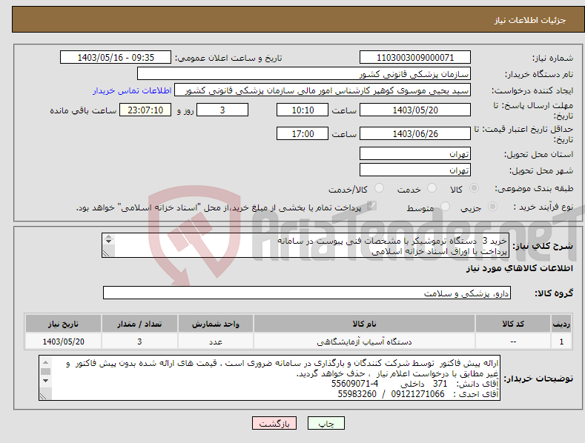The image size is (585, 443).
Task: Click the validity time field 17:00
Action: click(303, 133)
